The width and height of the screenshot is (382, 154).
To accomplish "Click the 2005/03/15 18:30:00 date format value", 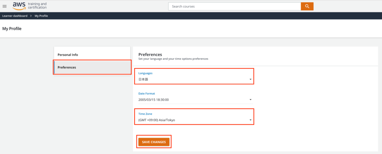I will pyautogui.click(x=154, y=100).
